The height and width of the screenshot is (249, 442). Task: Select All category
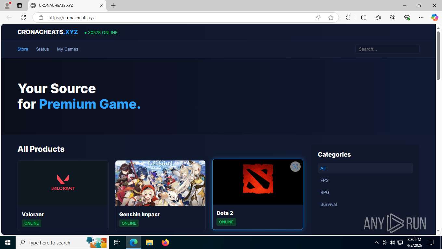click(365, 168)
